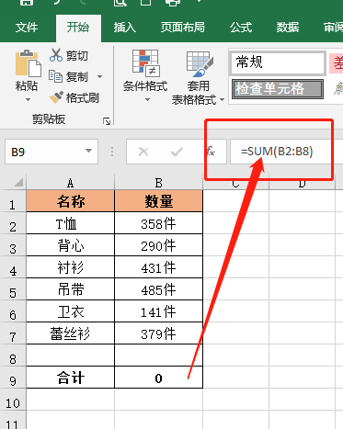
Task: Expand the Copy dropdown arrow
Action: click(99, 76)
